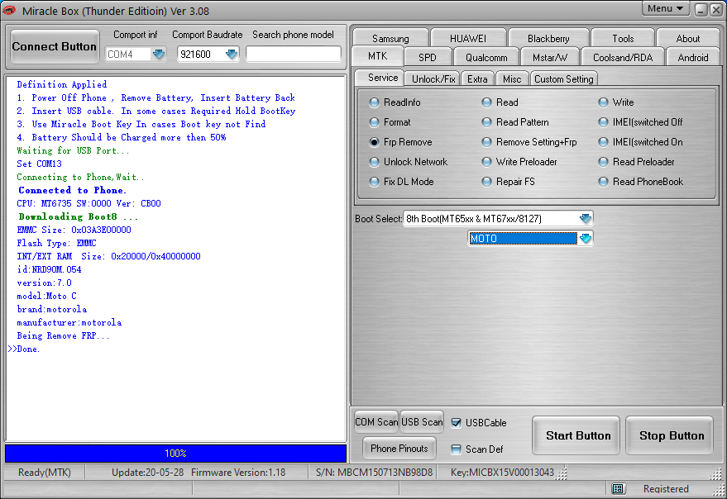Open the About tab

point(687,38)
